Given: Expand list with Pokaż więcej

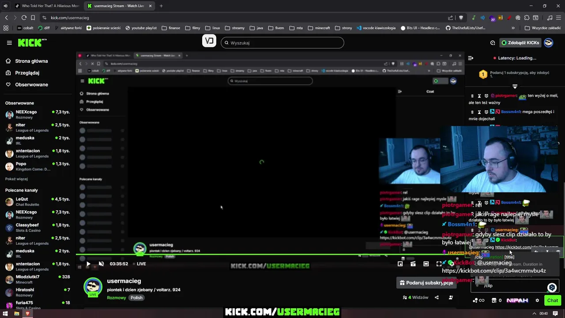Looking at the screenshot, I should tap(16, 179).
